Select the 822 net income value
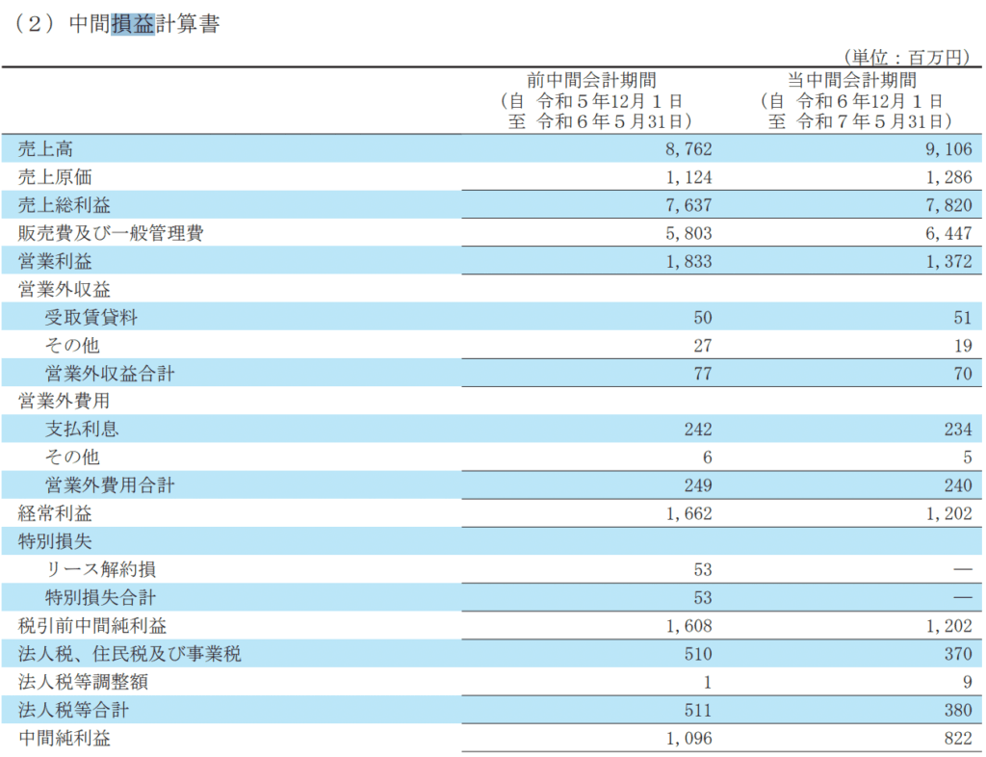 coord(958,739)
